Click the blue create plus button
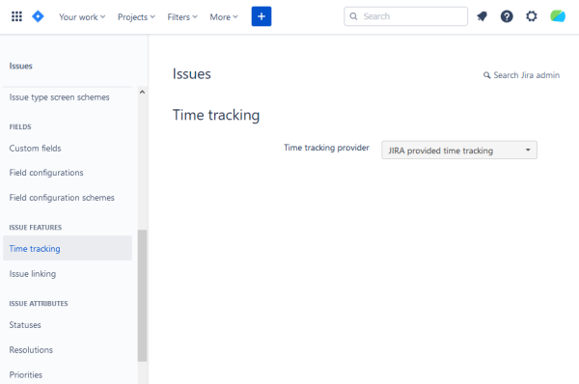This screenshot has height=384, width=579. coord(262,16)
